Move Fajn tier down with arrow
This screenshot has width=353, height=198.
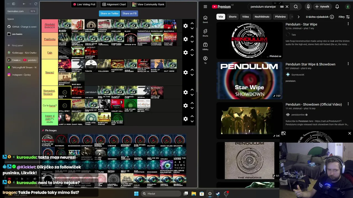(x=192, y=55)
